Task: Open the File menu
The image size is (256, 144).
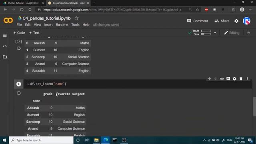Action: [19, 25]
